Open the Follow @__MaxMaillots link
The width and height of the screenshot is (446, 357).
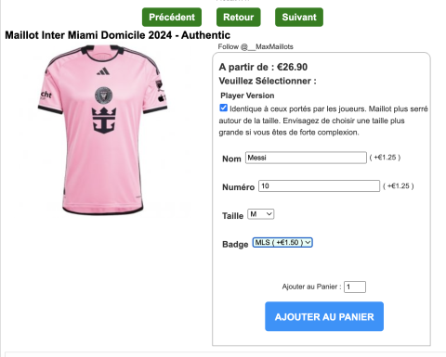[x=256, y=46]
